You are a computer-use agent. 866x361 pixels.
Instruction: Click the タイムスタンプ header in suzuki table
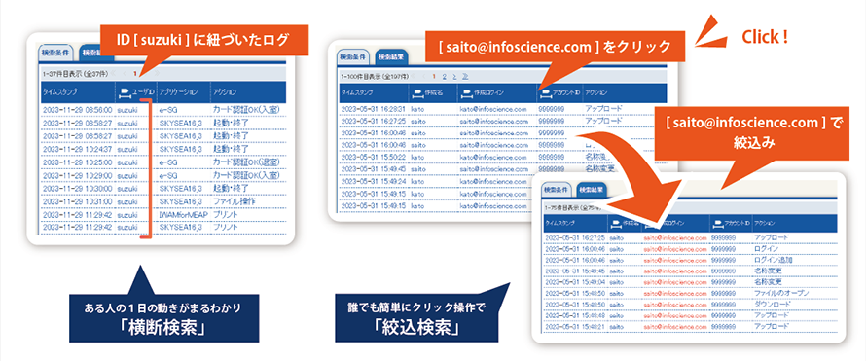59,92
